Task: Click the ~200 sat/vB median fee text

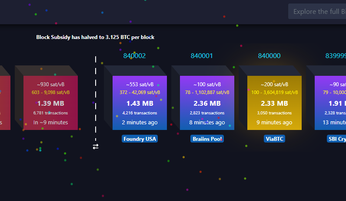Action: click(x=275, y=84)
